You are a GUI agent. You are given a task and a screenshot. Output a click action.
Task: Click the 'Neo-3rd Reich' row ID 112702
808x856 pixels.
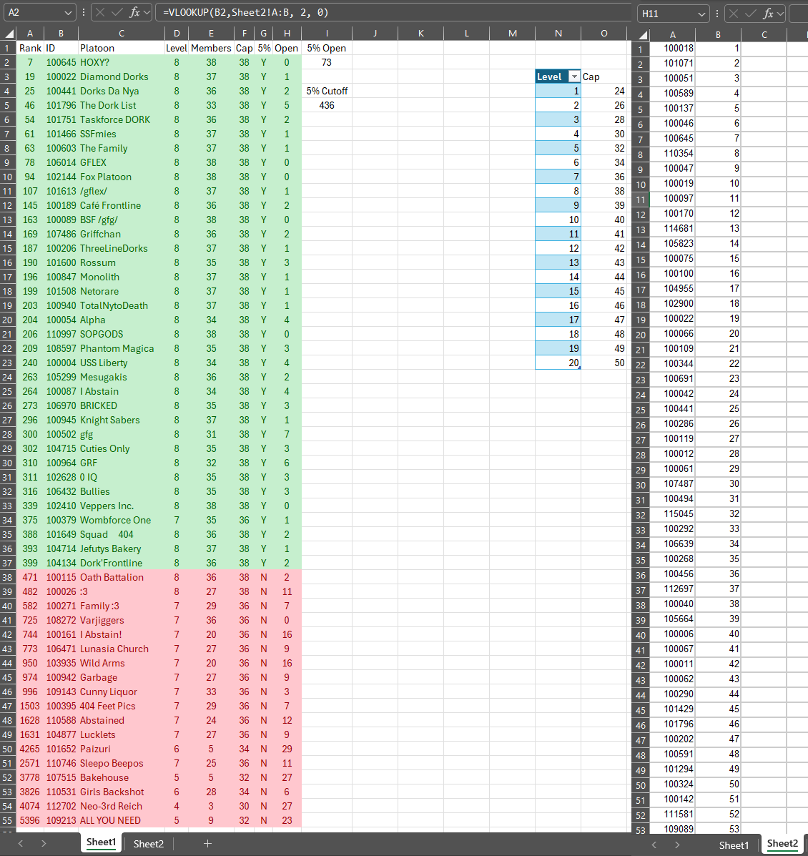pos(61,807)
